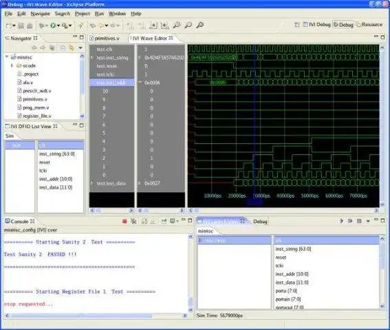Click the Navigator vertical scrollbar
The image size is (390, 330).
click(82, 86)
